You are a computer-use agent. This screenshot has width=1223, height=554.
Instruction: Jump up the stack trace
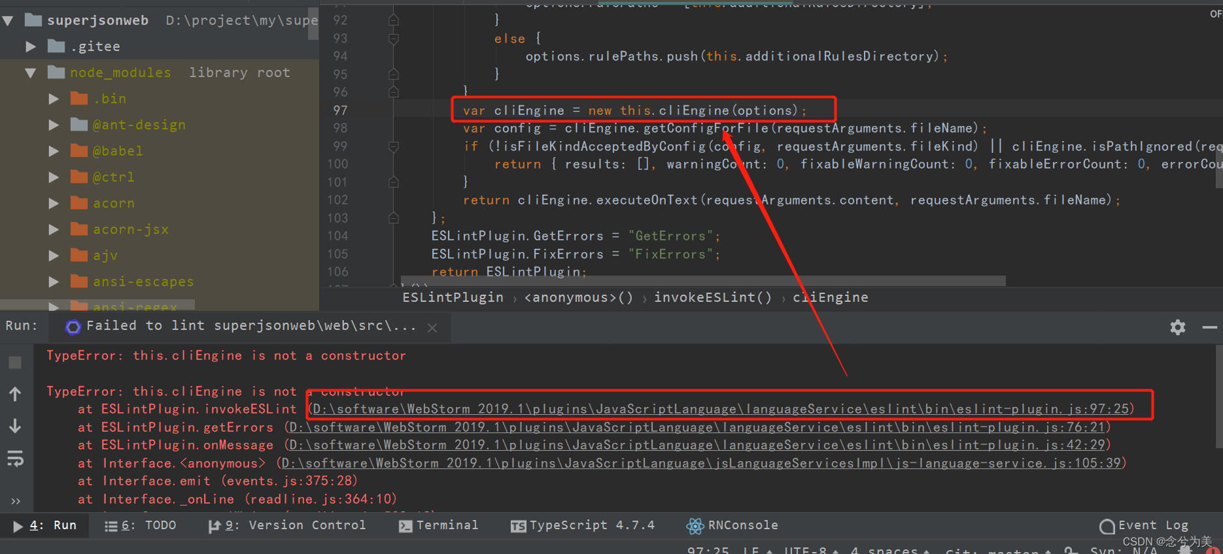click(15, 394)
